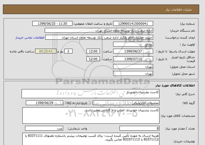Screen dimensions: 205x145
Task: Click the header title جزئیات اطلاعات نیاز
Action: (x=179, y=10)
